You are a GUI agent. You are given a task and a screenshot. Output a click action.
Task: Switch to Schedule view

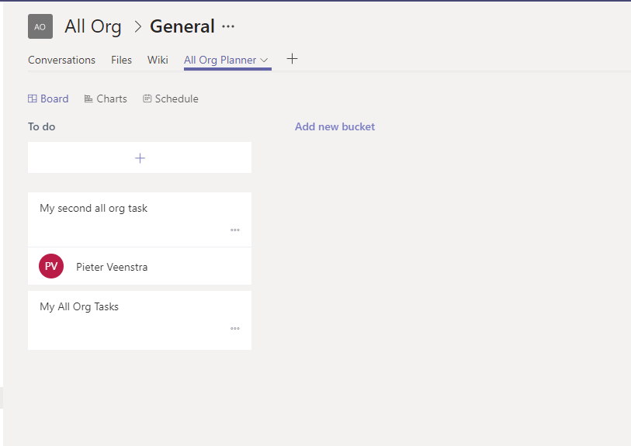tap(171, 99)
